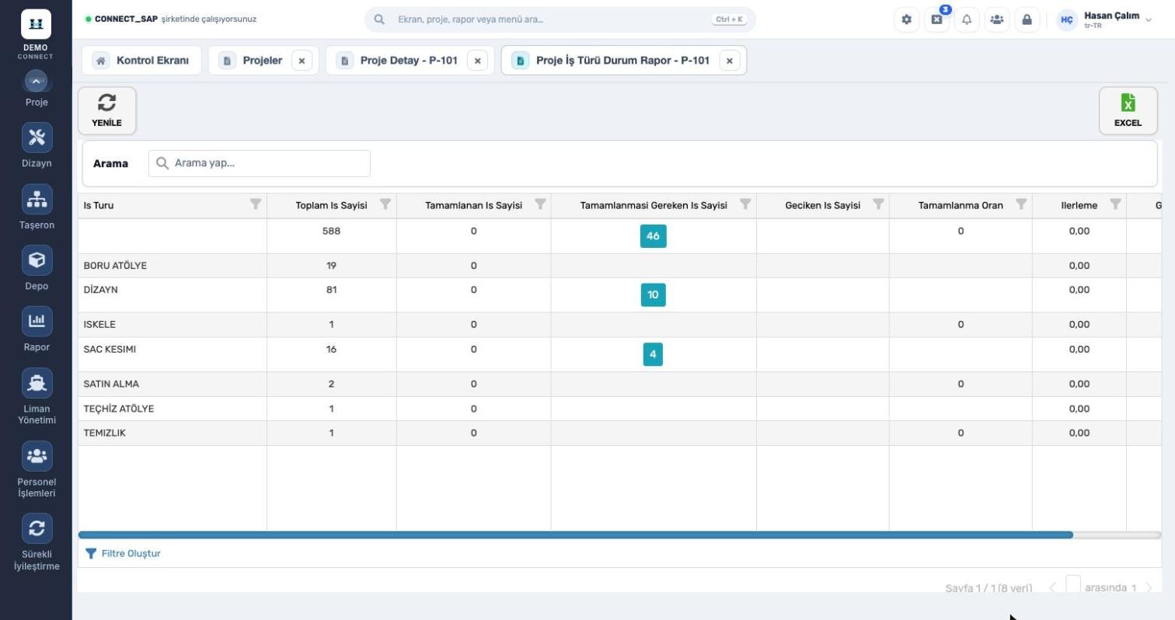This screenshot has width=1175, height=620.
Task: Click the 4 badge in SAC KESIMI row
Action: pyautogui.click(x=653, y=354)
